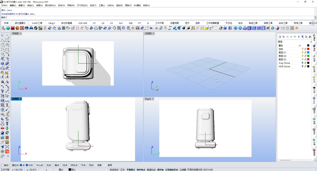317x171 pixels.
Task: Open the 前视图 viewport dropdown arrow
Action: tap(21, 99)
